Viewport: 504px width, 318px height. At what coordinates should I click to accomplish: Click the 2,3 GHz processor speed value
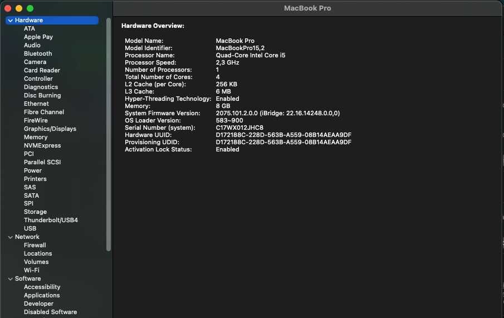[227, 63]
